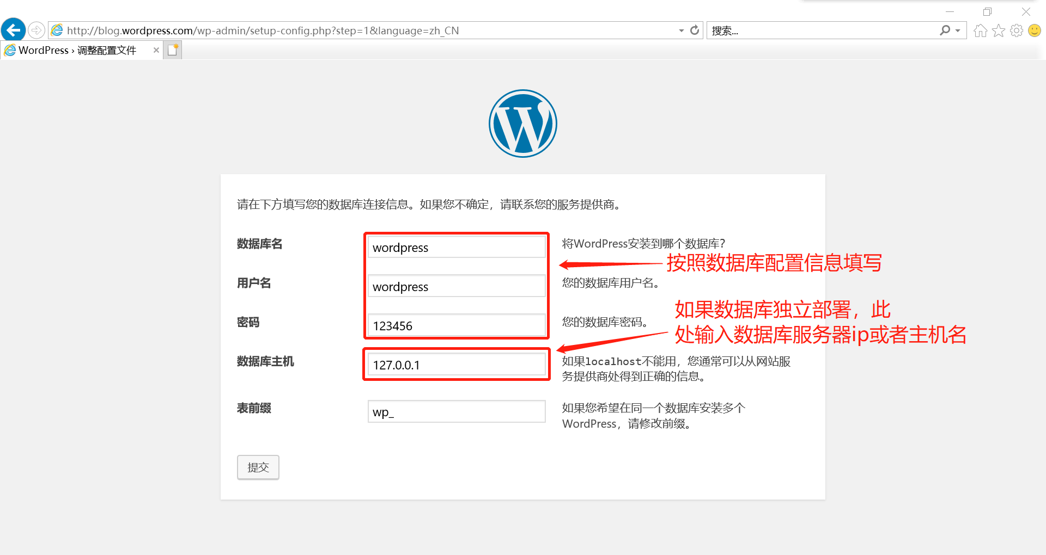Minimize the browser window
Screen dimensions: 1046x555
click(x=950, y=11)
